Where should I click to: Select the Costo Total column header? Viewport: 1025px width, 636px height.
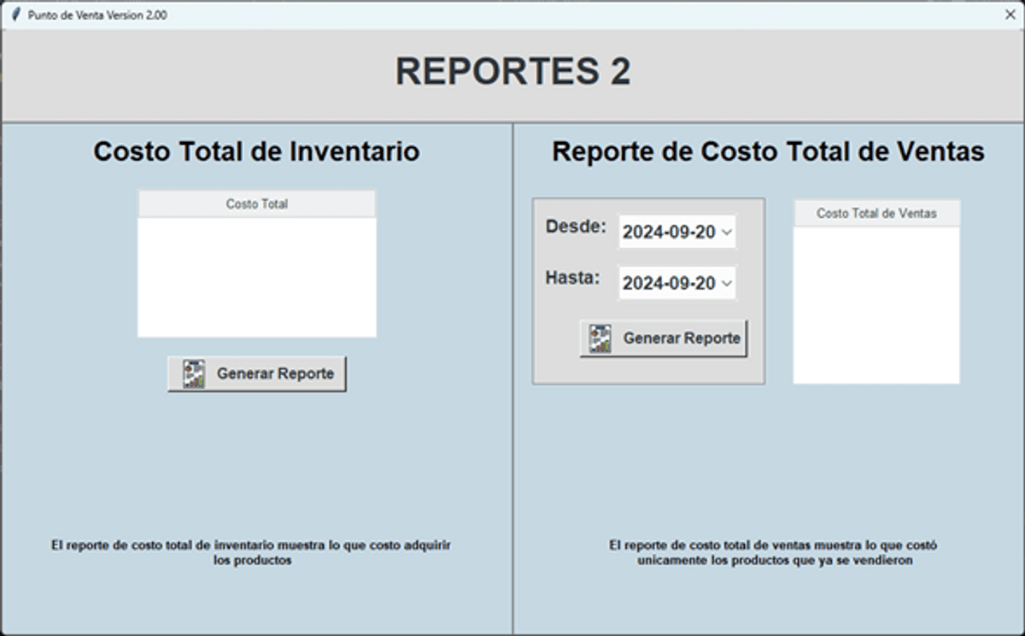[x=255, y=203]
